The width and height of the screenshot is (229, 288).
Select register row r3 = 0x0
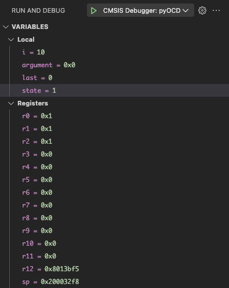pos(114,154)
